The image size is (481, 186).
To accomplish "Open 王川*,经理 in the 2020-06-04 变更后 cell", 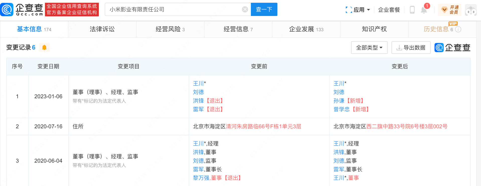I will pos(346,143).
